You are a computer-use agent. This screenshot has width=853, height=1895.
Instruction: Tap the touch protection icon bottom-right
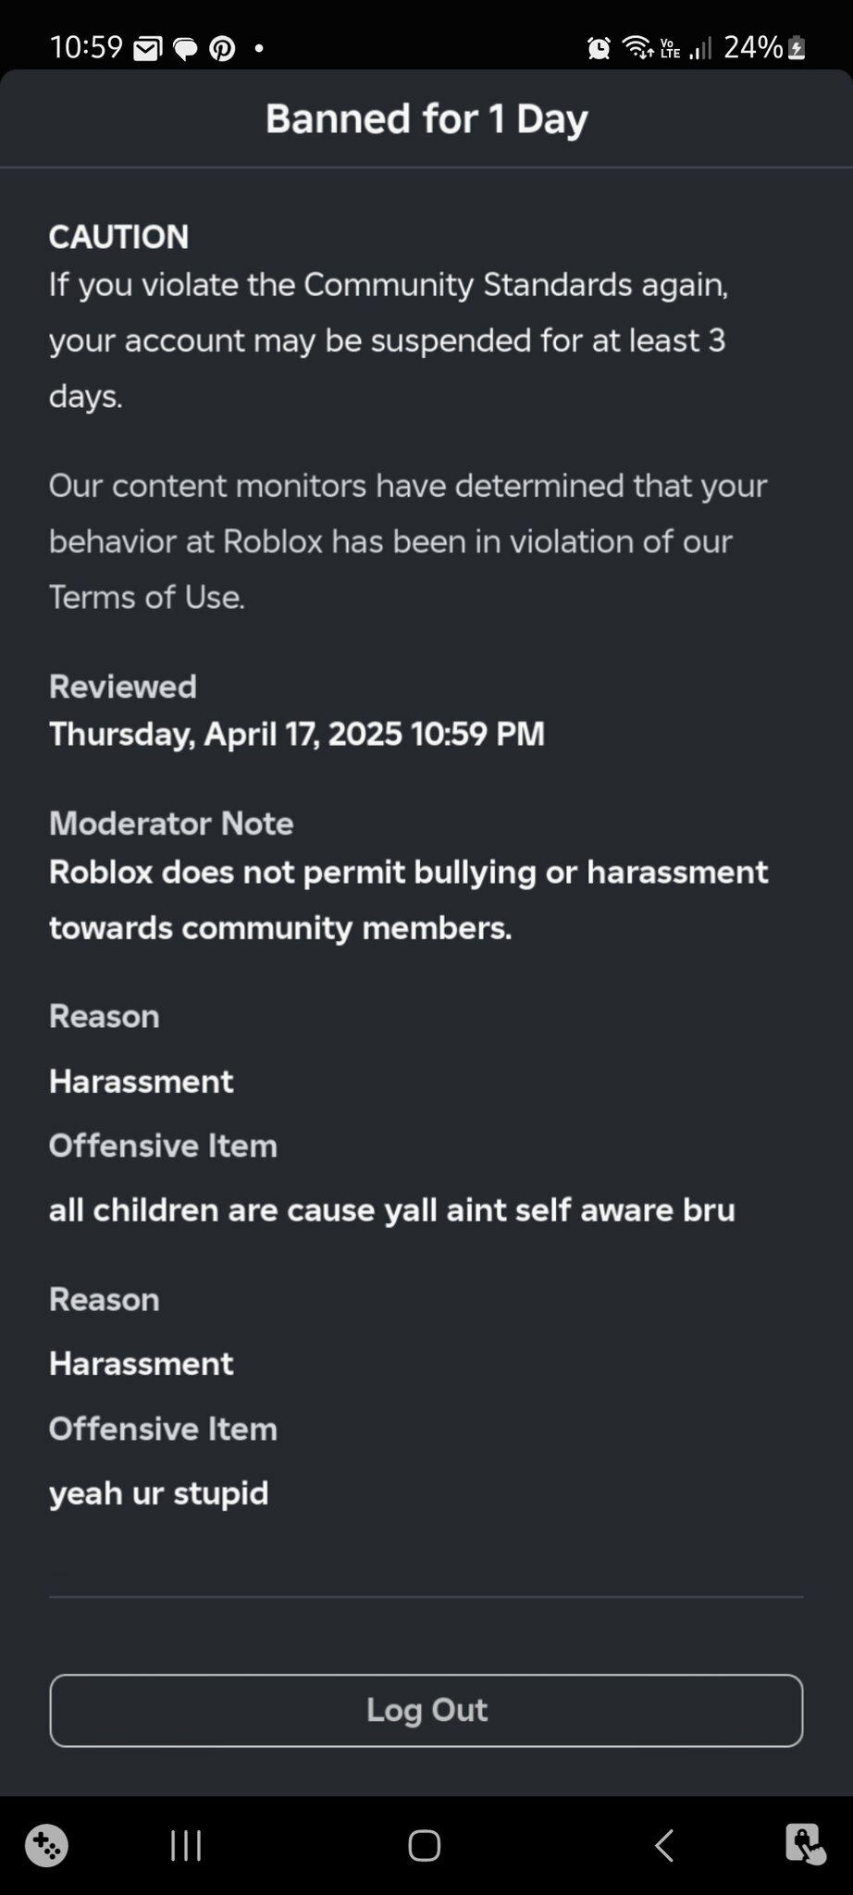point(804,1844)
